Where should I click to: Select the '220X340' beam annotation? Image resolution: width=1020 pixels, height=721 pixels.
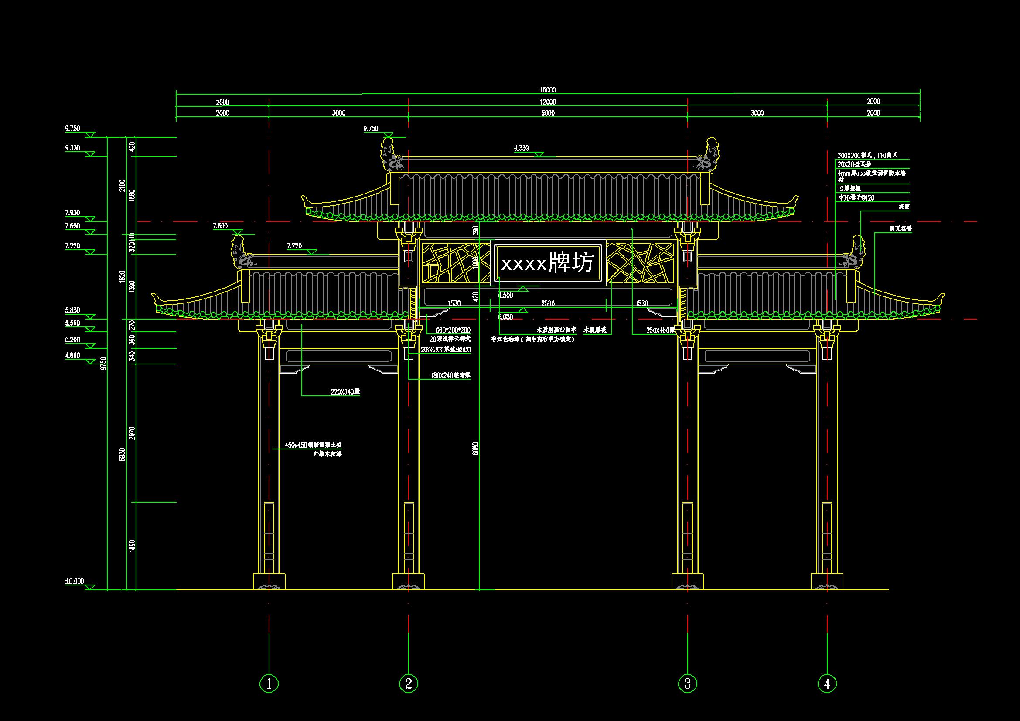tap(345, 391)
